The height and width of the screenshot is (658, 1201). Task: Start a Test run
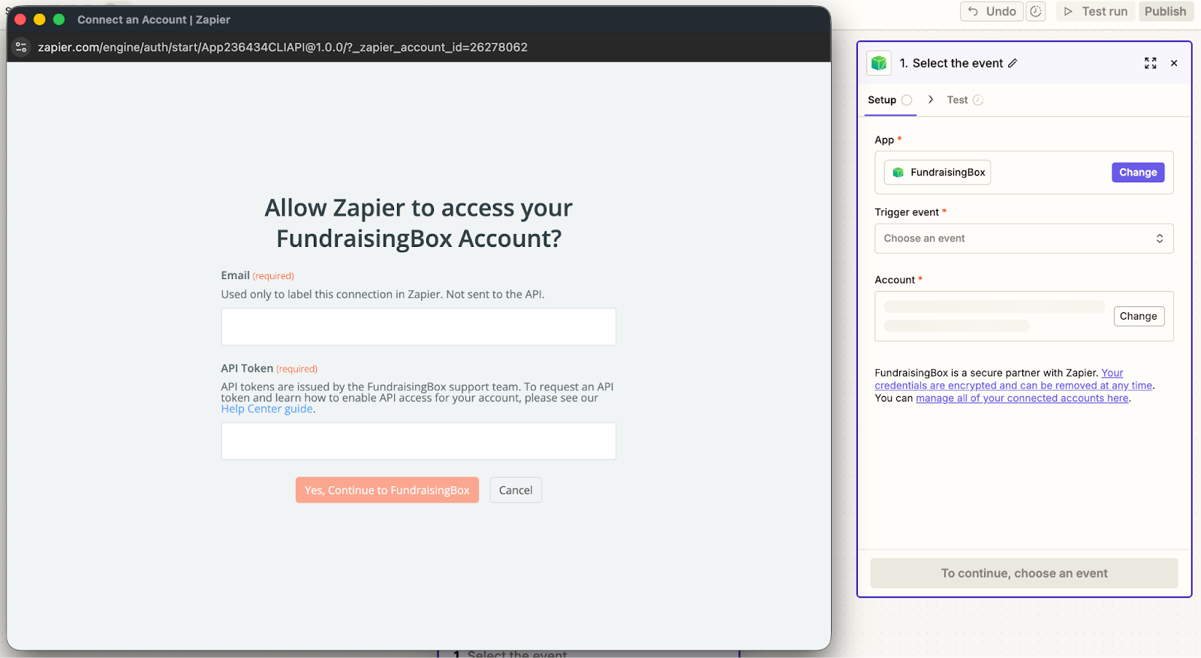click(x=1095, y=11)
